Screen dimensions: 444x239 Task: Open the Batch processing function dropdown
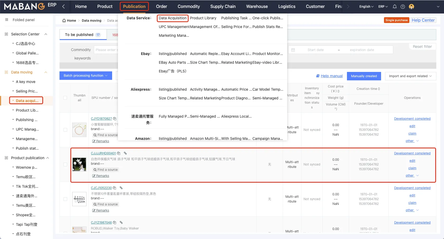click(86, 76)
